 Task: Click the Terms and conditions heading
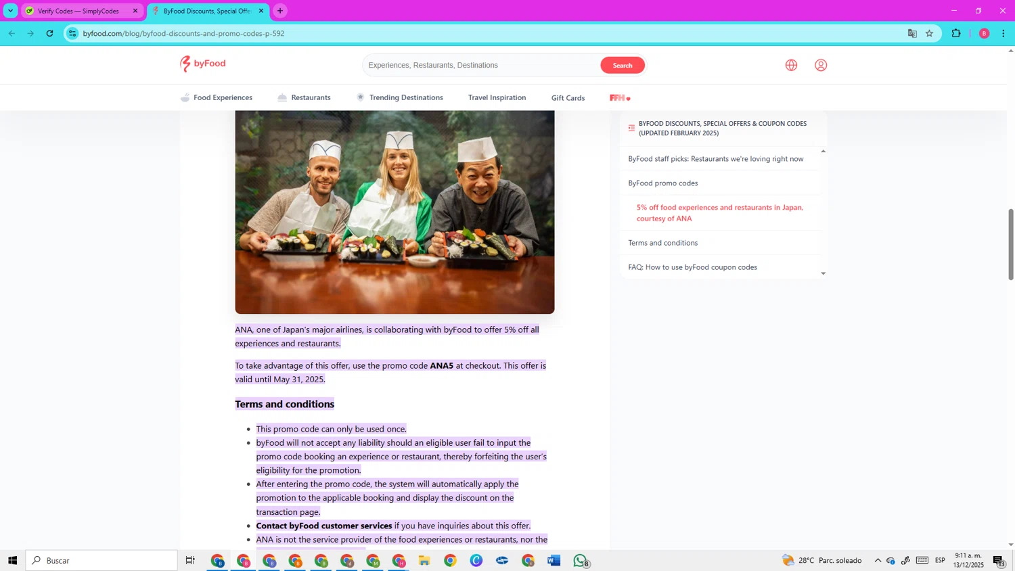285,404
